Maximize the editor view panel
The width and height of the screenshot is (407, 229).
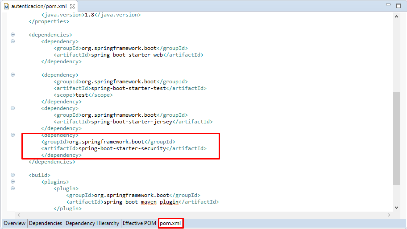click(x=398, y=5)
